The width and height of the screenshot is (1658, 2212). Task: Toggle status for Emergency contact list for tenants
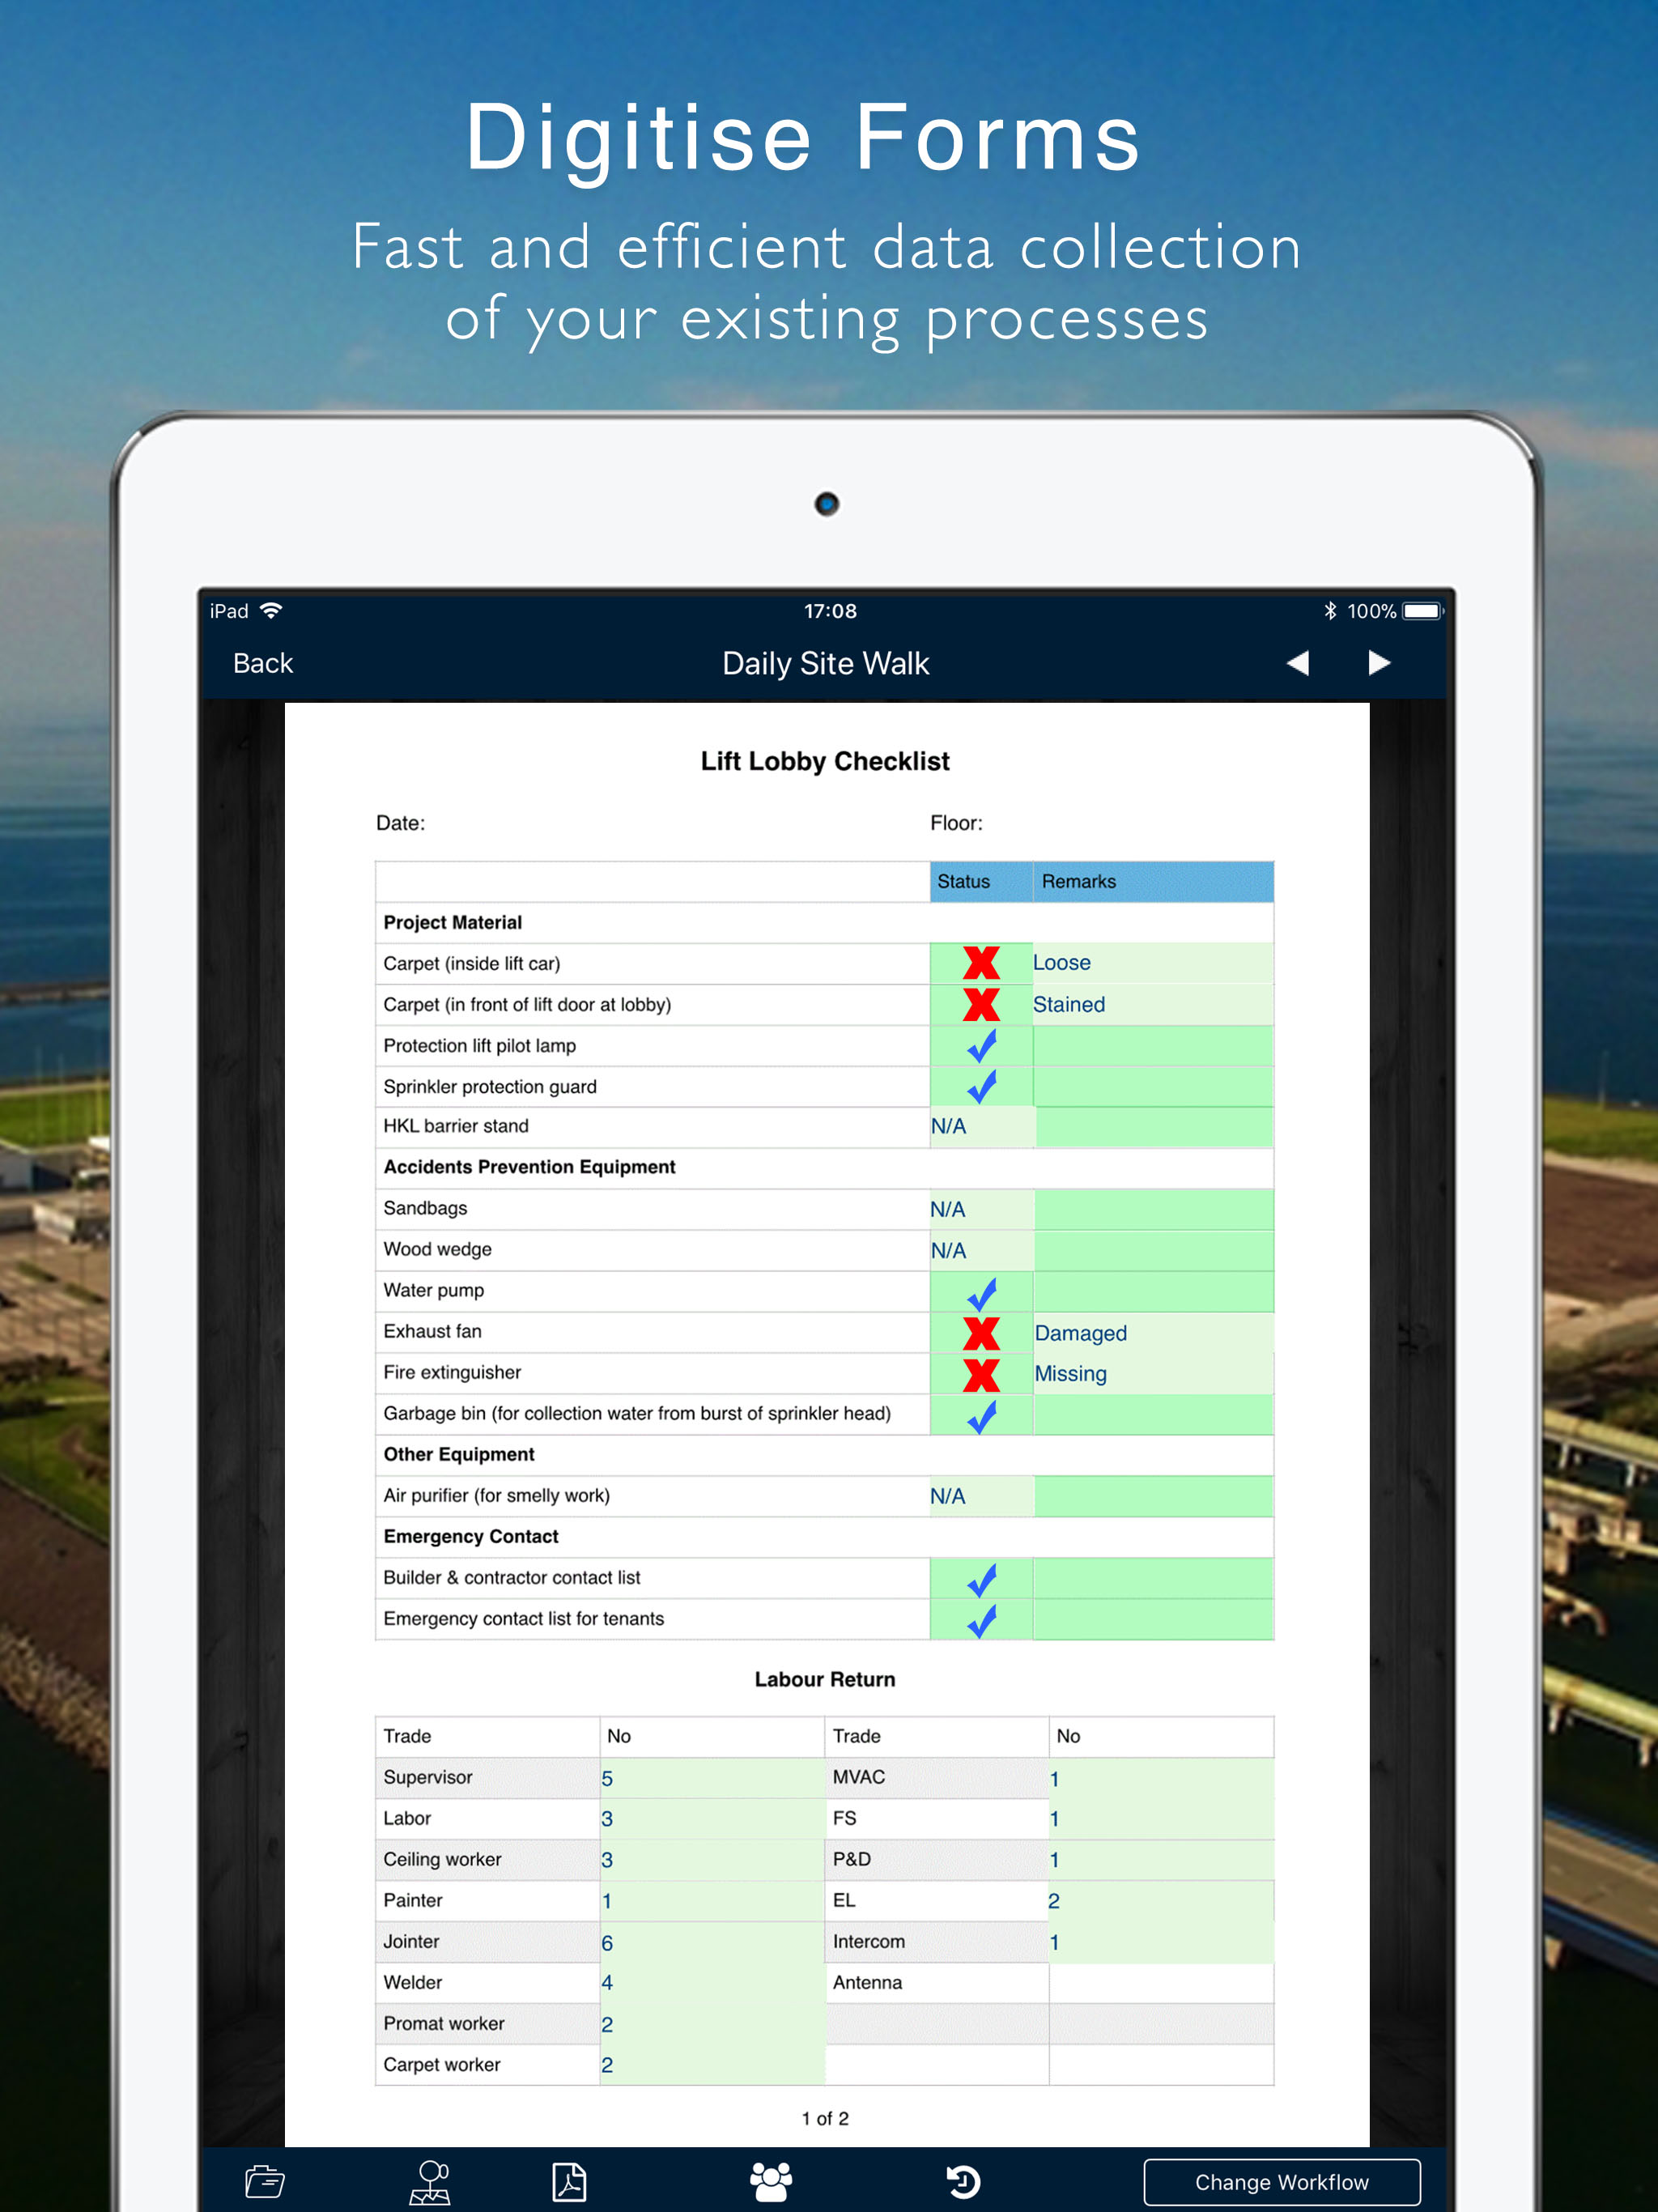pos(981,1620)
